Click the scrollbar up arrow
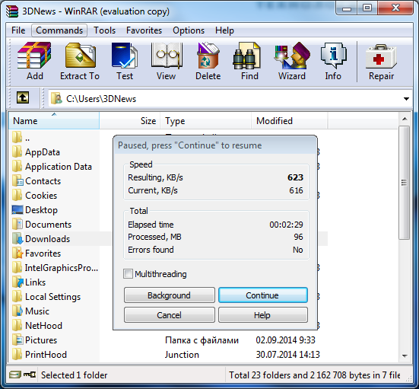419x389 pixels. 405,119
